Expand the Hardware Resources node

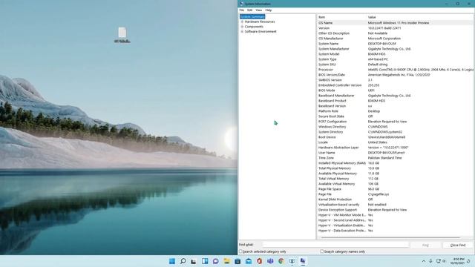[242, 22]
